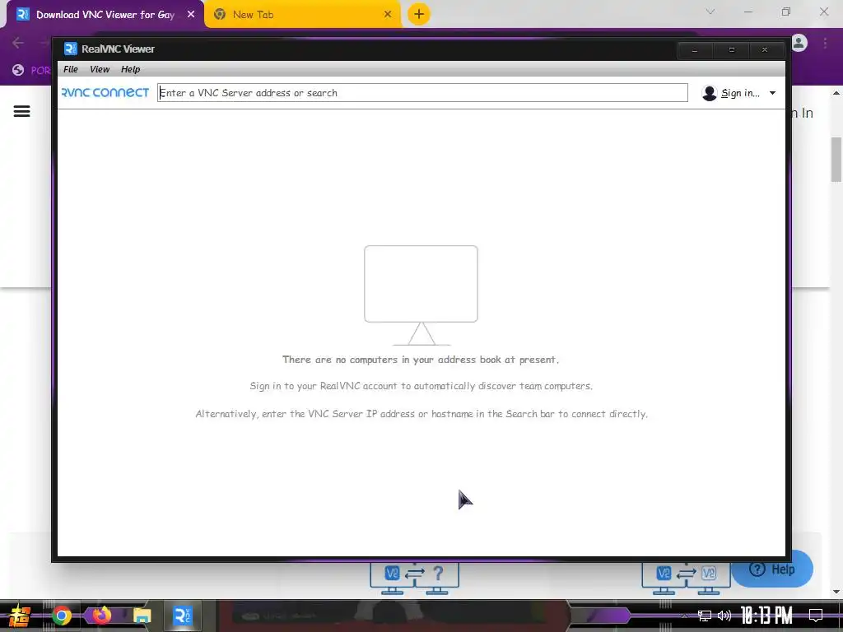Viewport: 843px width, 632px height.
Task: Click the webpage Help chat button
Action: [x=772, y=569]
